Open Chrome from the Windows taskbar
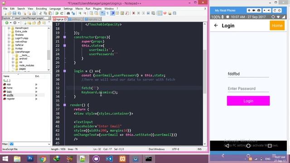This screenshot has height=163, width=290. [43, 159]
